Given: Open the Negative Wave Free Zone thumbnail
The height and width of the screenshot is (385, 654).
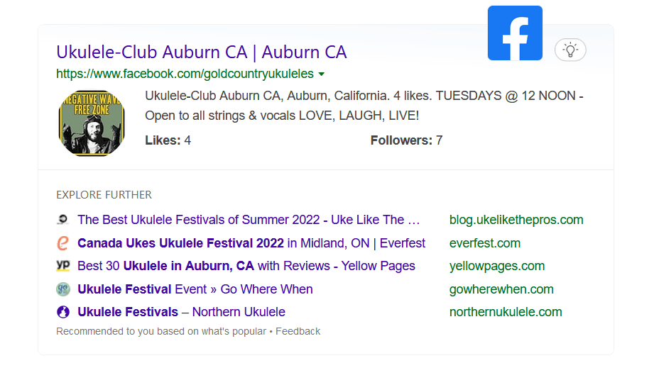Looking at the screenshot, I should 92,123.
